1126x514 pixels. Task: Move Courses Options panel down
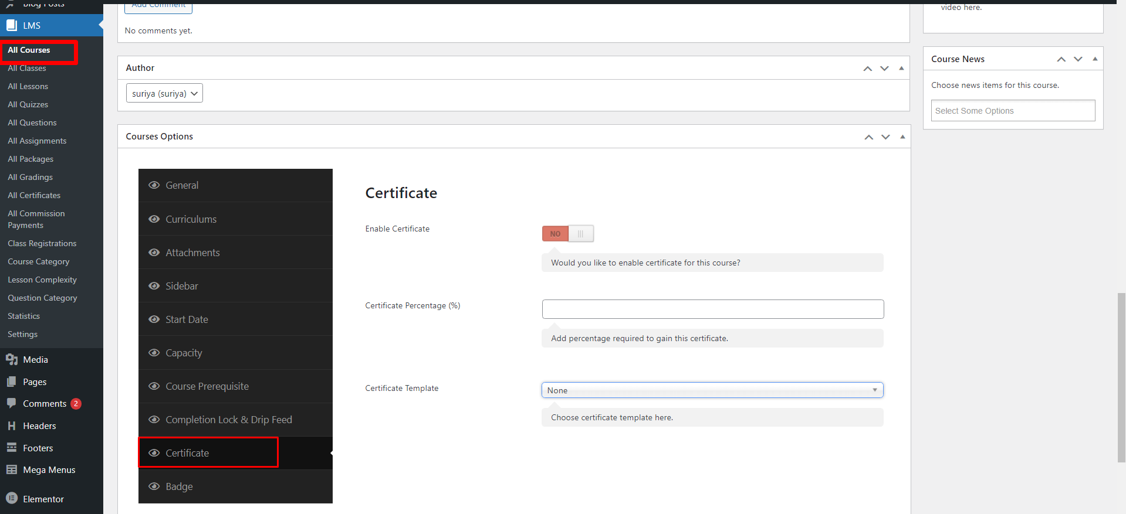885,137
